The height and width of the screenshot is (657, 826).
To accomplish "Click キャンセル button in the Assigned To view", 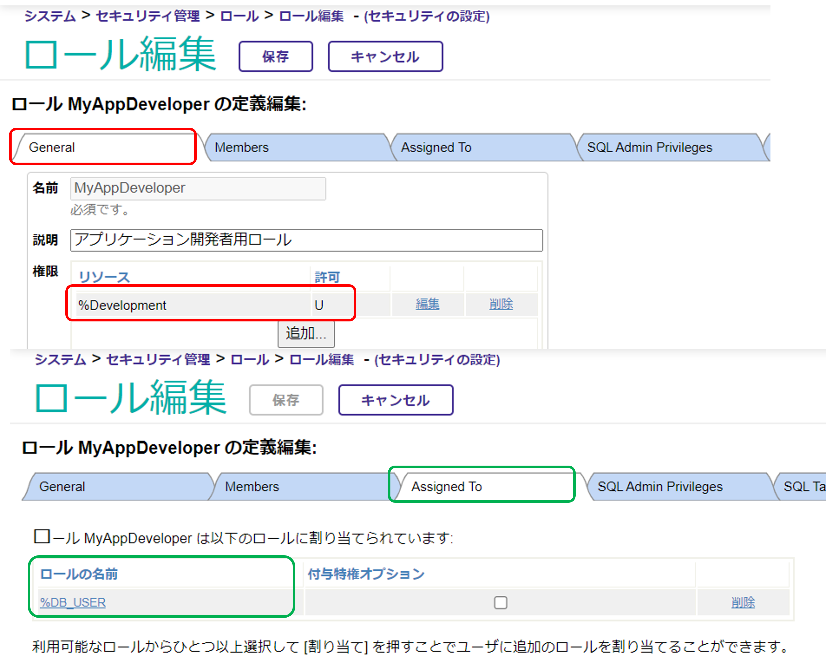I will (x=395, y=400).
